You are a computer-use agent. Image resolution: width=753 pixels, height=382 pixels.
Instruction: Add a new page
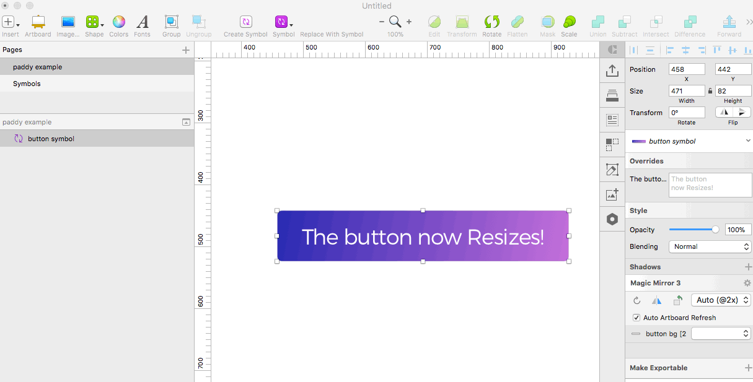(x=186, y=50)
